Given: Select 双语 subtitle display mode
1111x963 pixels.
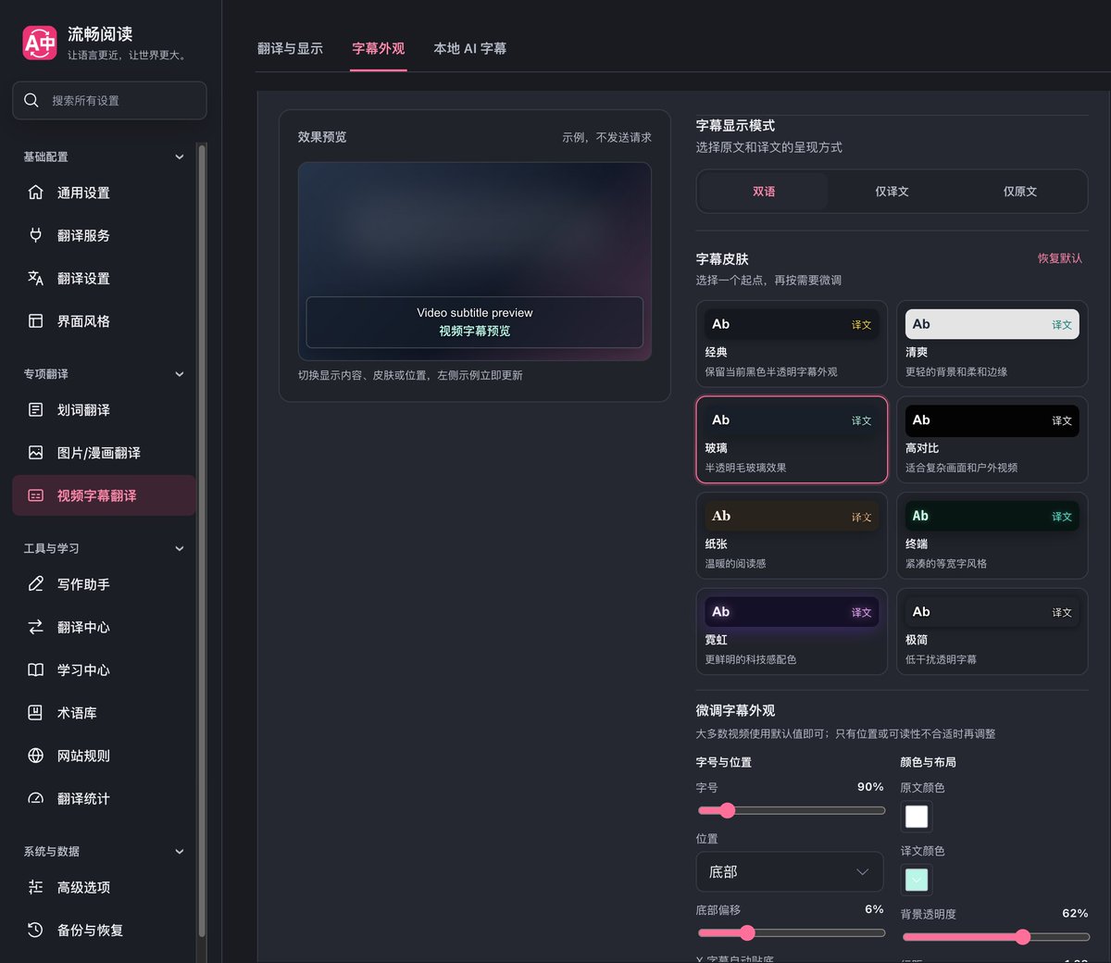Looking at the screenshot, I should pos(764,192).
